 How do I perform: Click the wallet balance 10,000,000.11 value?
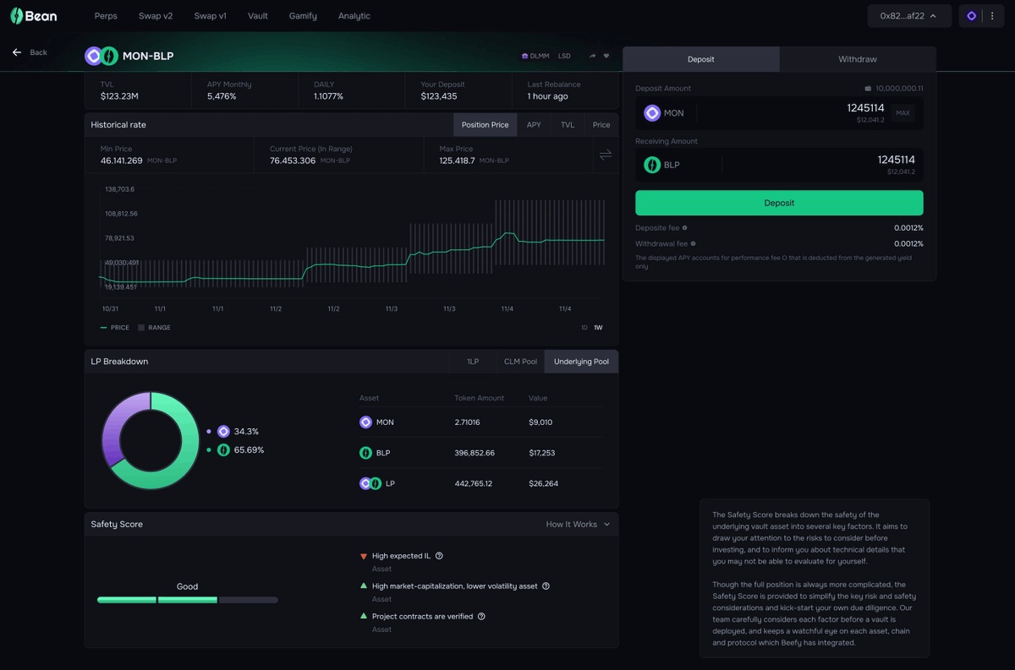899,89
